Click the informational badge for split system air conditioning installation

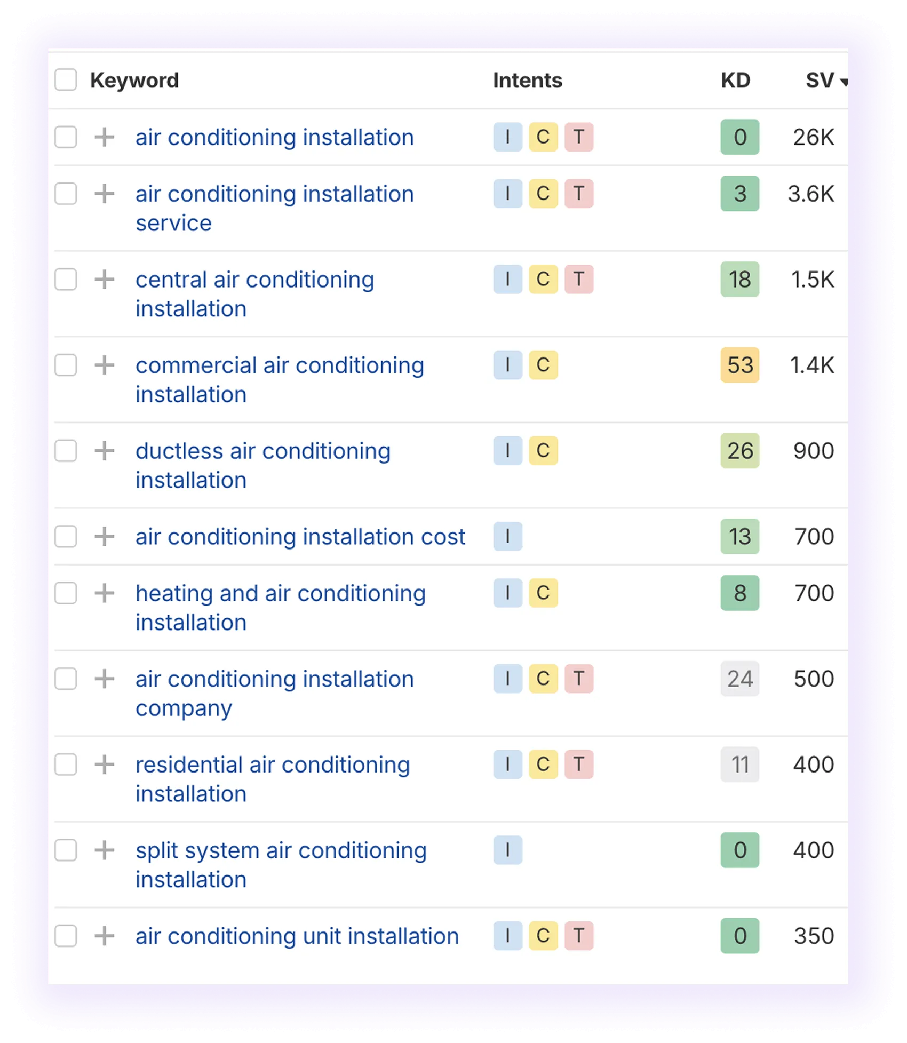click(507, 850)
